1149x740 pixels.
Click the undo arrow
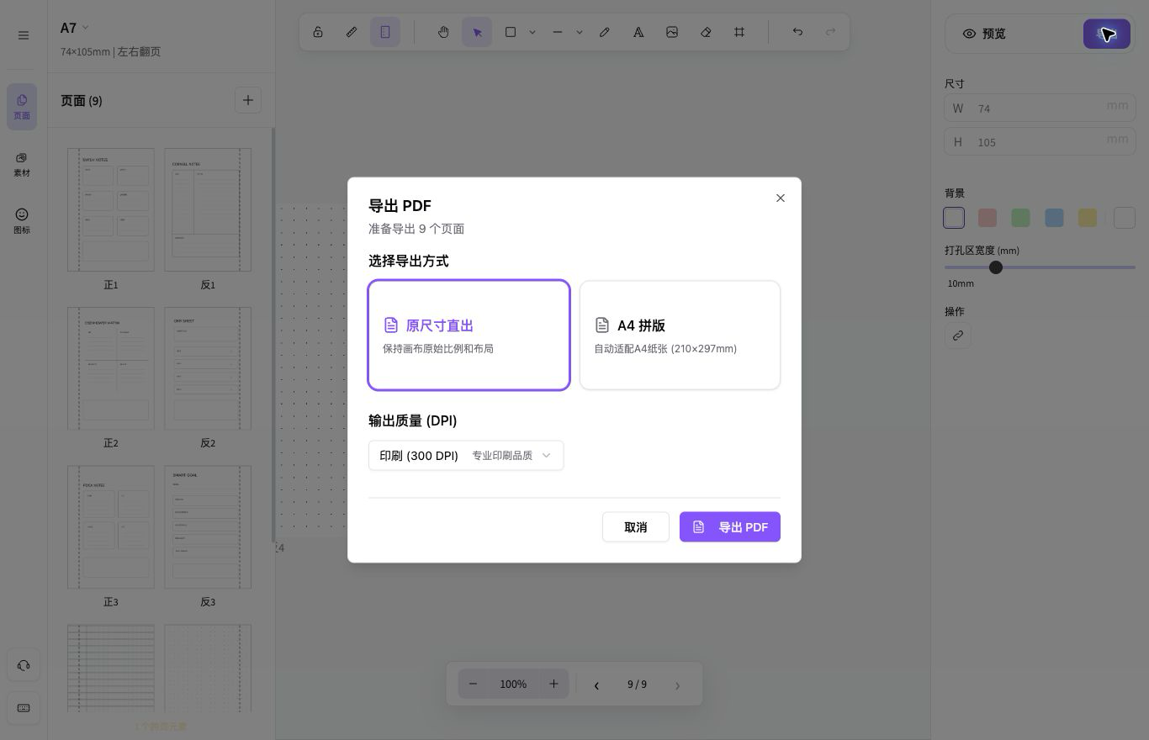(797, 32)
